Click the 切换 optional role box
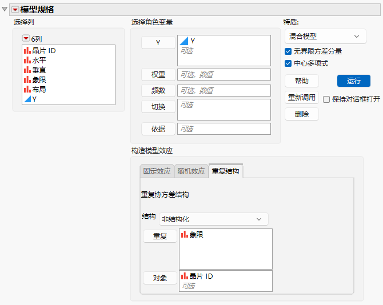Screen dimensions: 383x305 [224, 110]
